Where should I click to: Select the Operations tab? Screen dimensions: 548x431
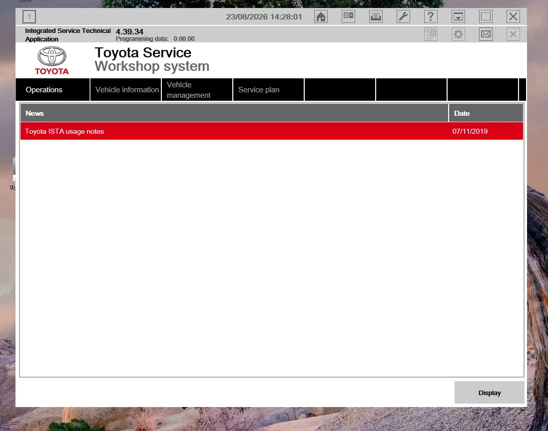[53, 90]
